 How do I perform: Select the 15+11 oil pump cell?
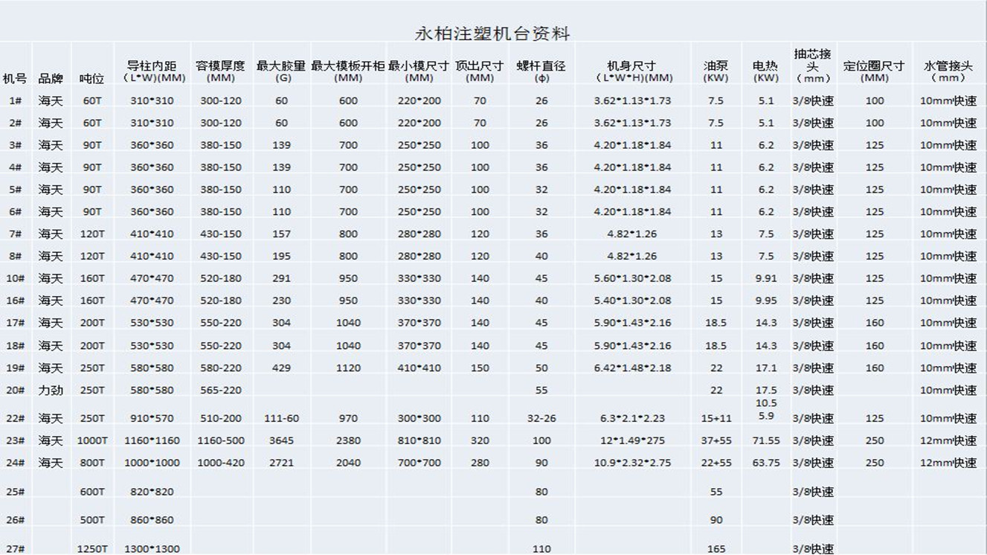pyautogui.click(x=716, y=418)
